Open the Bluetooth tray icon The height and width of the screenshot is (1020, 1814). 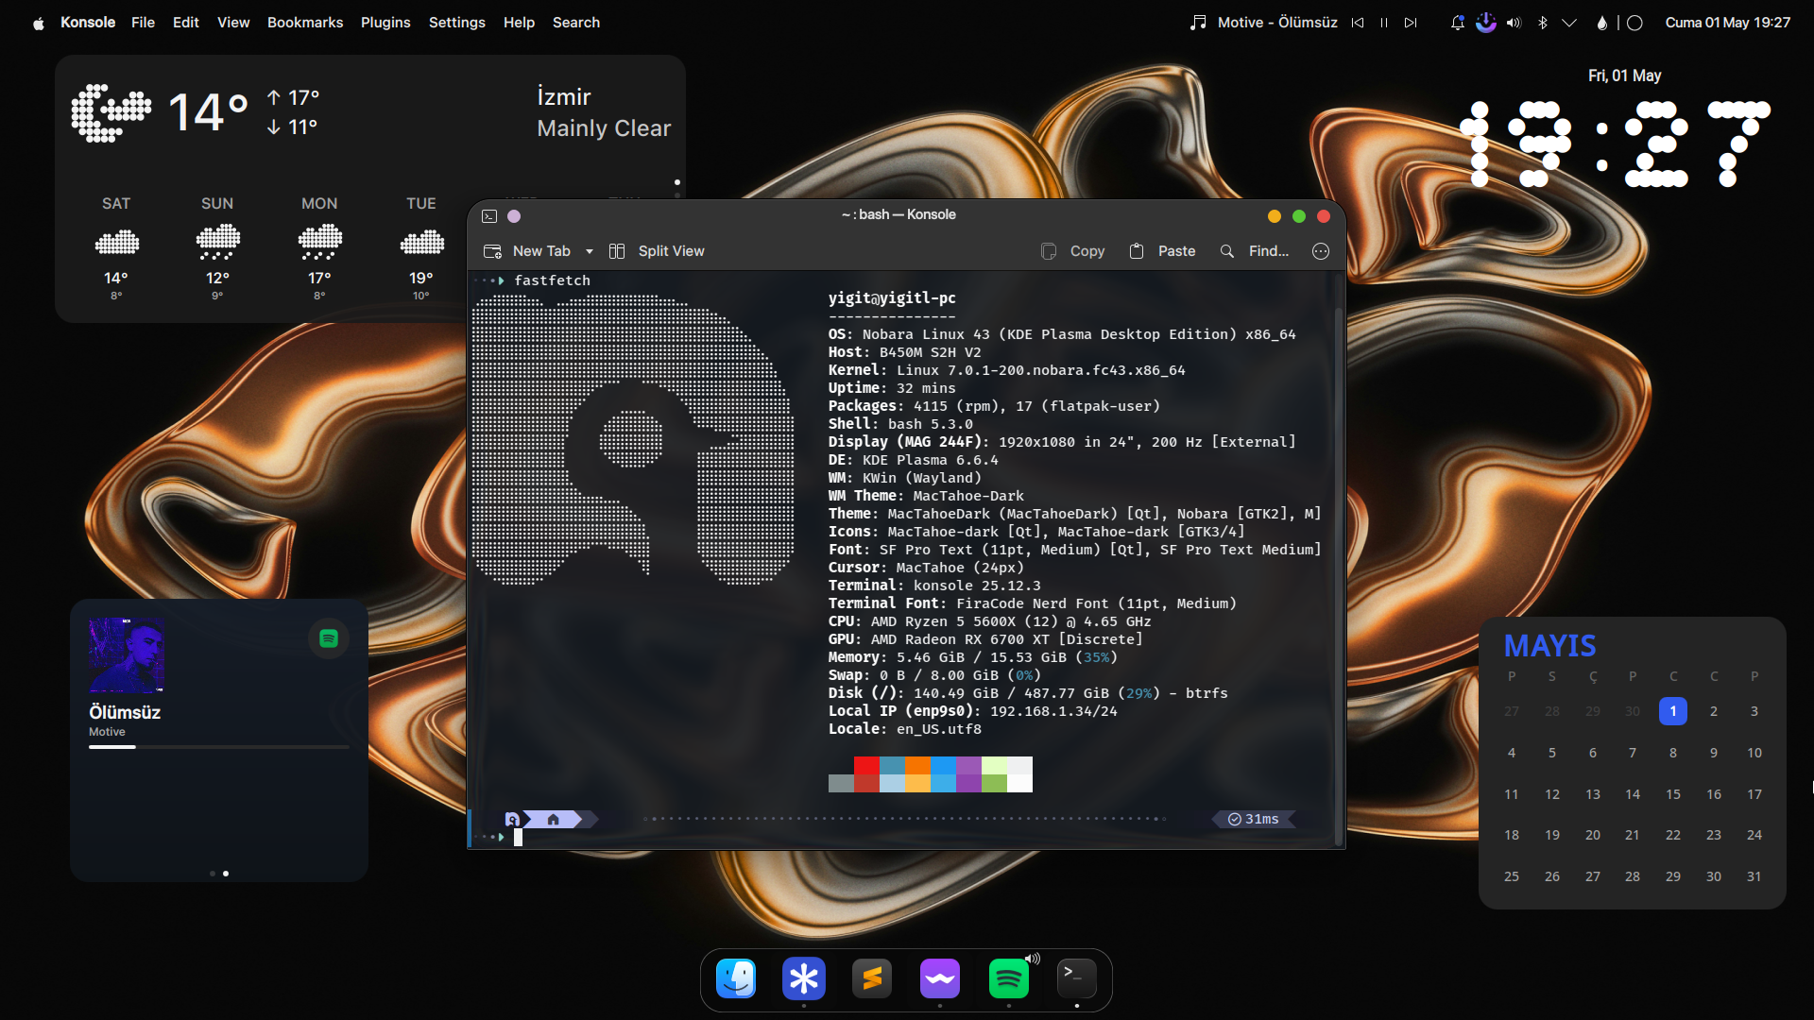point(1542,23)
